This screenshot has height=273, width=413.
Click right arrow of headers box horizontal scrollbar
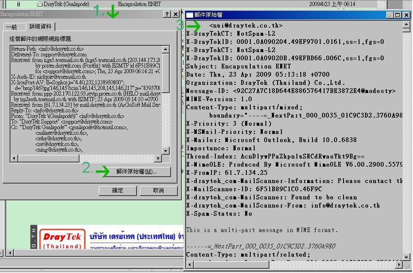[x=158, y=158]
